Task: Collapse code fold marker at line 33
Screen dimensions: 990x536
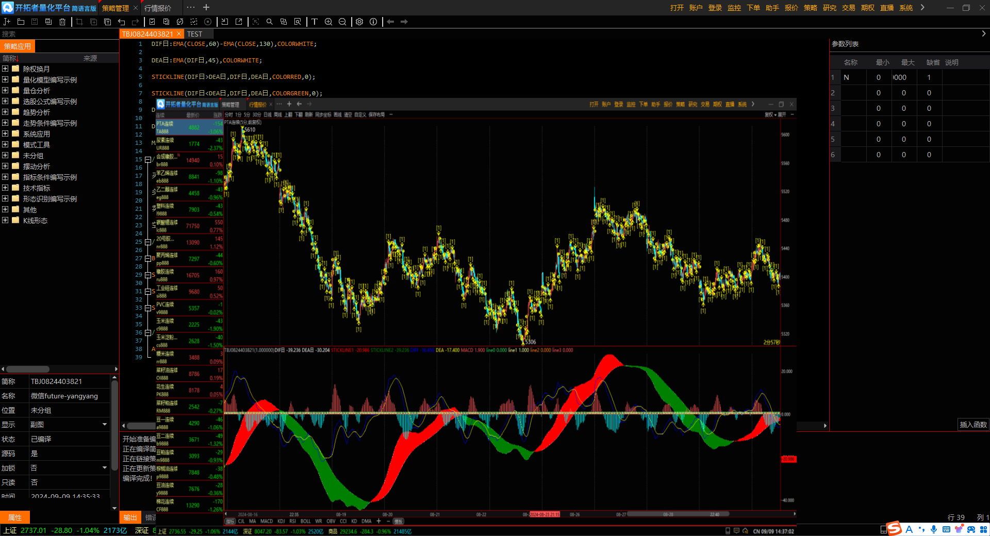Action: [148, 308]
